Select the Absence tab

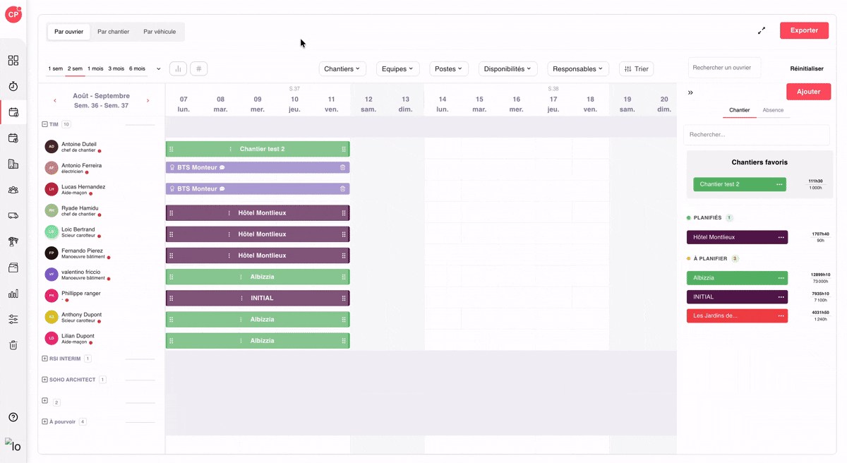click(773, 110)
